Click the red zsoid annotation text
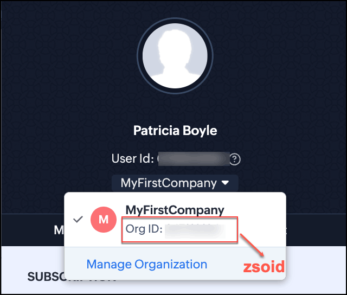Image resolution: width=347 pixels, height=295 pixels. [264, 266]
